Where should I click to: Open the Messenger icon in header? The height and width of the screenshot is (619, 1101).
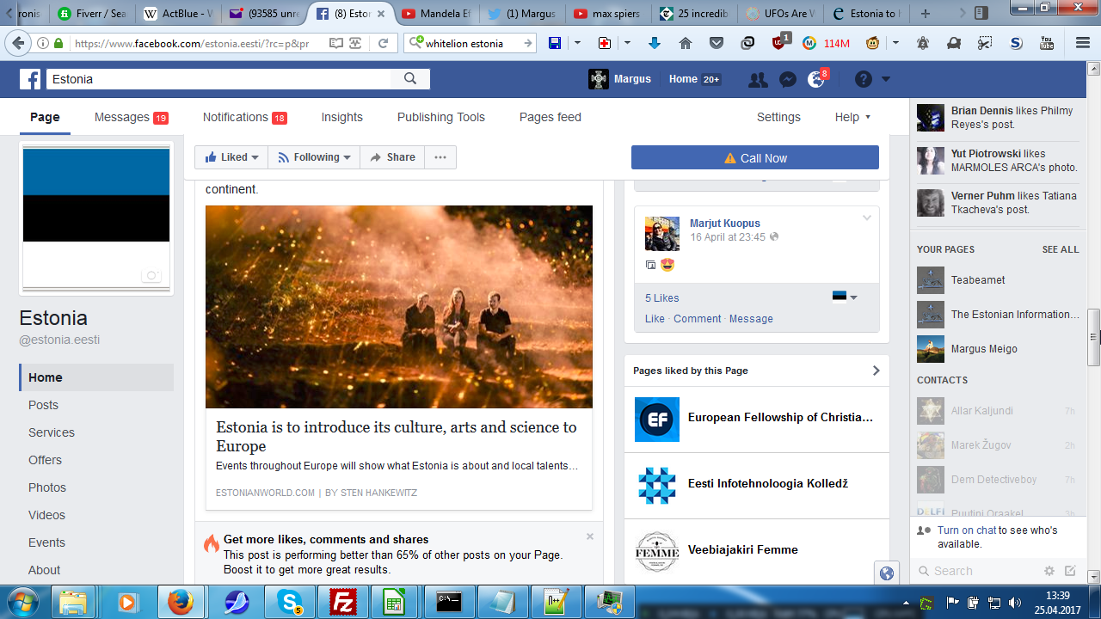[787, 79]
